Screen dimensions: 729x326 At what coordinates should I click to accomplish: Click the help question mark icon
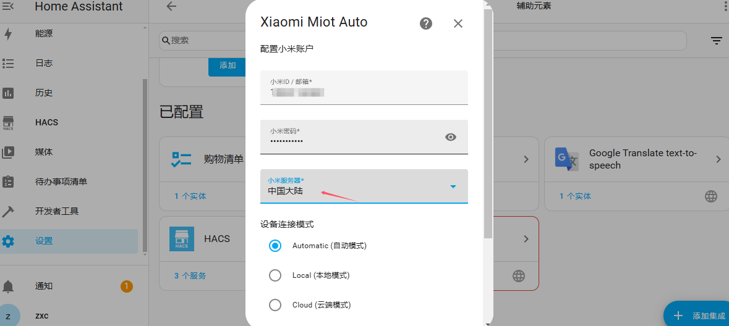pos(426,23)
